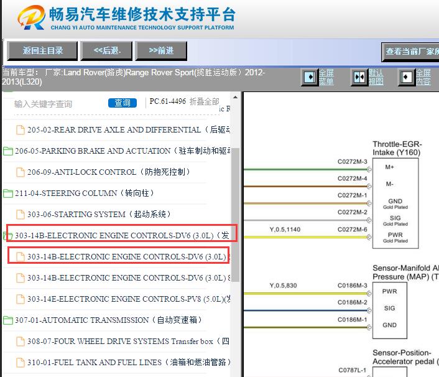Click the 查询 search button
Image resolution: width=439 pixels, height=377 pixels.
122,103
